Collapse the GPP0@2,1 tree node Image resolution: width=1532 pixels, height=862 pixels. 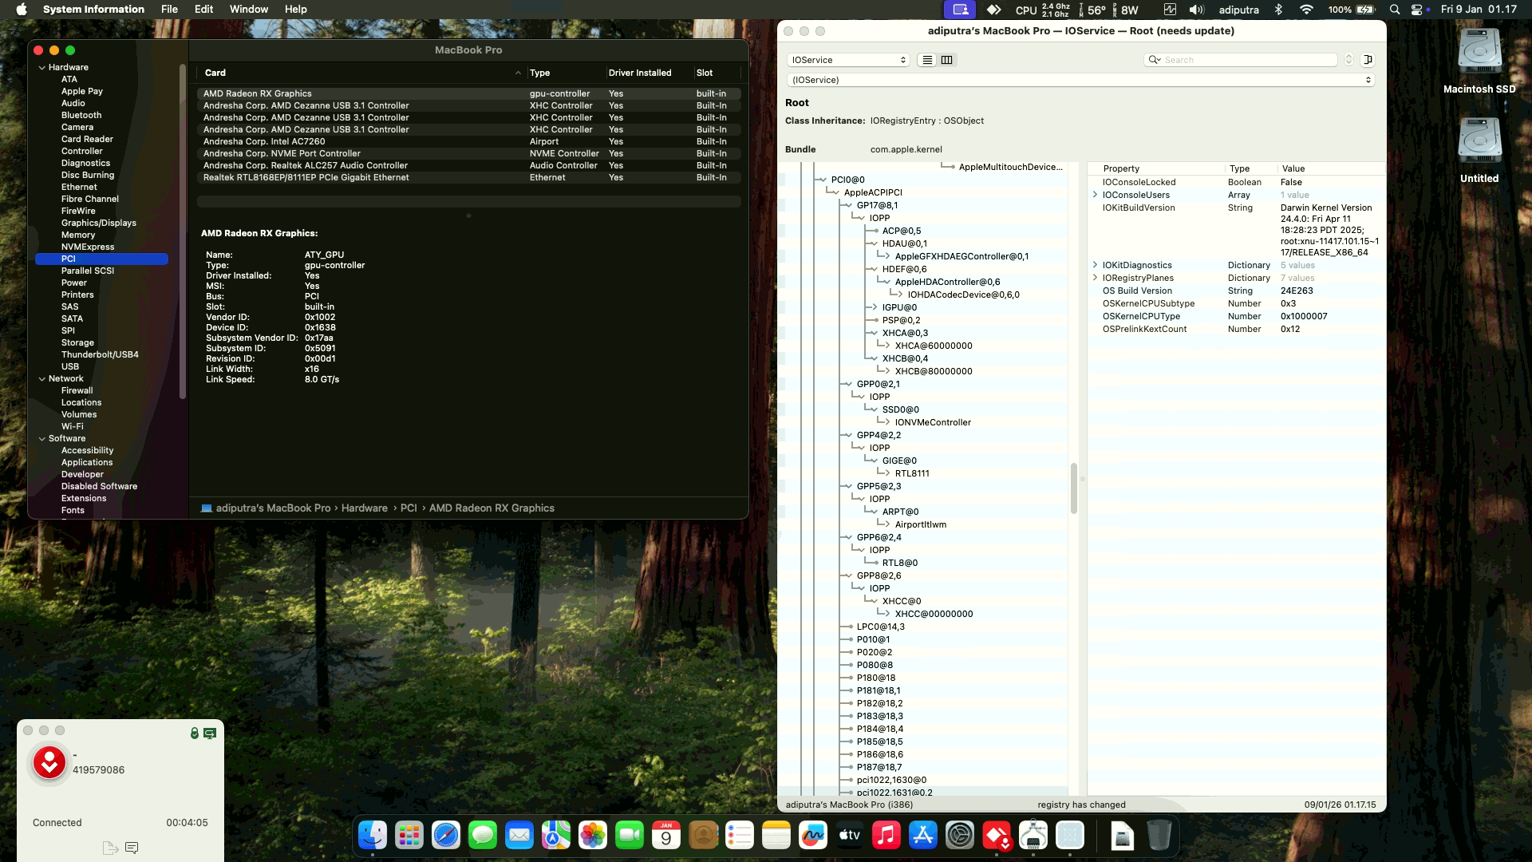[848, 384]
